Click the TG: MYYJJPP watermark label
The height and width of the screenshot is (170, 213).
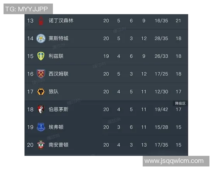(28, 9)
